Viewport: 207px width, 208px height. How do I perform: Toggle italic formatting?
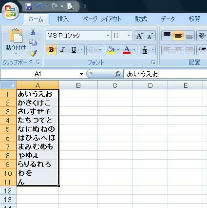pyautogui.click(x=62, y=50)
